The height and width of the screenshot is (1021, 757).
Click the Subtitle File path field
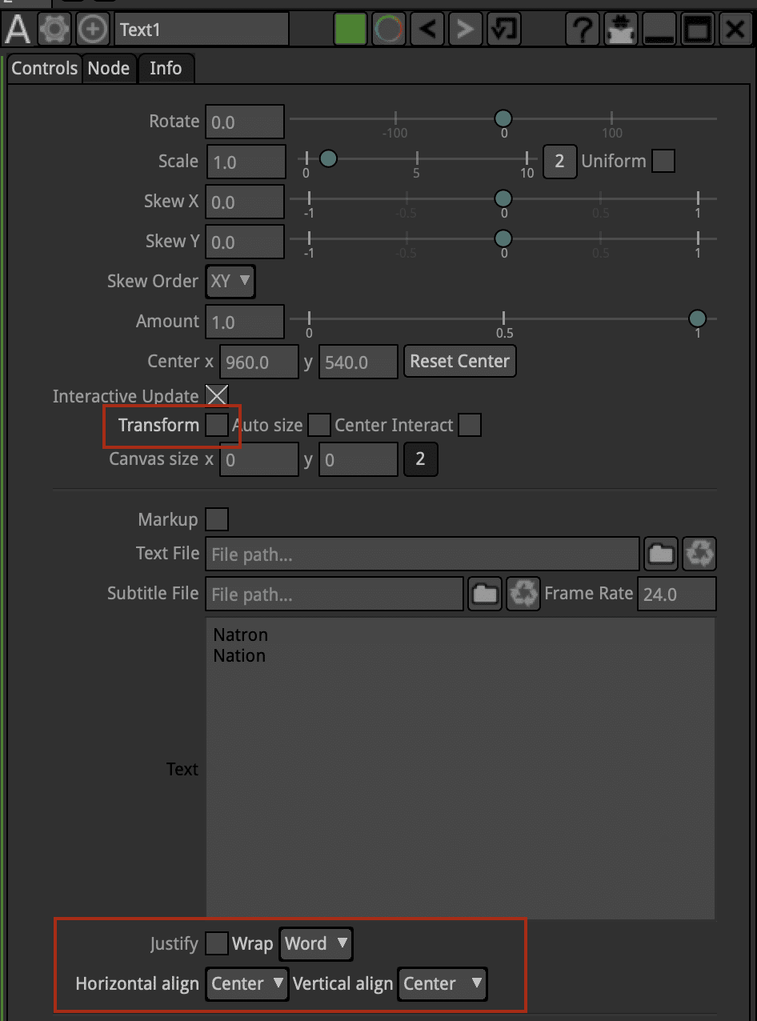[334, 594]
